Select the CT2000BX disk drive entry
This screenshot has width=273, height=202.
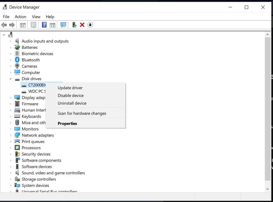click(37, 85)
